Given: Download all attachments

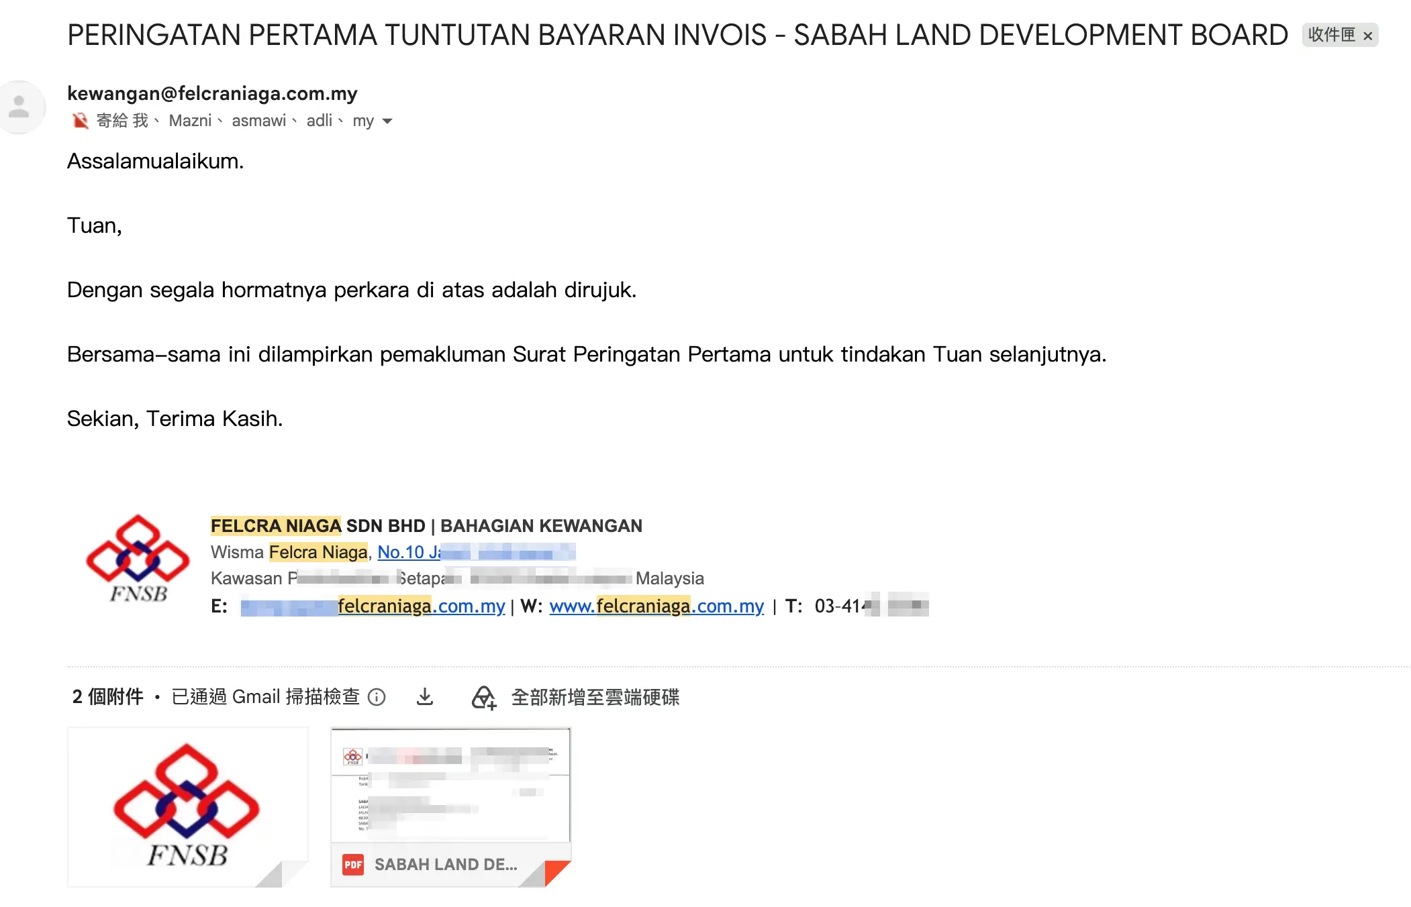Looking at the screenshot, I should [x=425, y=697].
